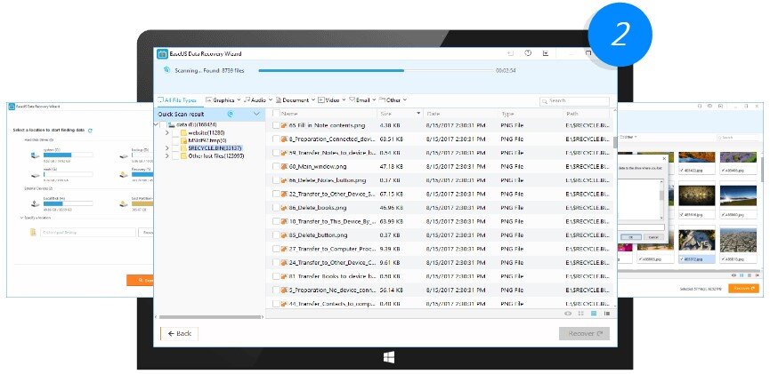Click into the Search input field
The image size is (770, 374).
[x=574, y=101]
